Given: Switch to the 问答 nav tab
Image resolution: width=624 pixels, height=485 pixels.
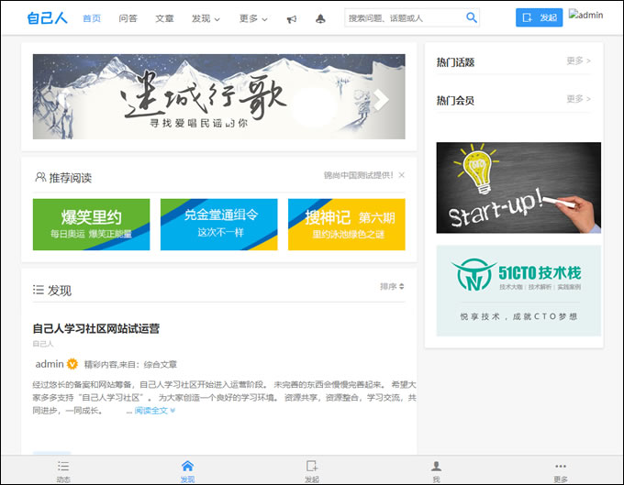Looking at the screenshot, I should [x=128, y=18].
